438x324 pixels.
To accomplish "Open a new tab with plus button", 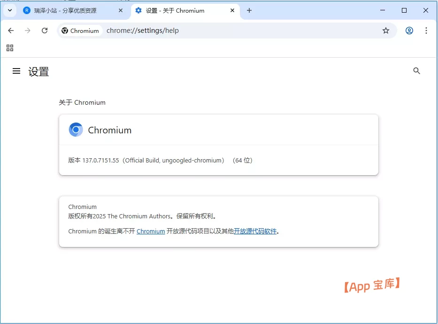I will point(249,10).
